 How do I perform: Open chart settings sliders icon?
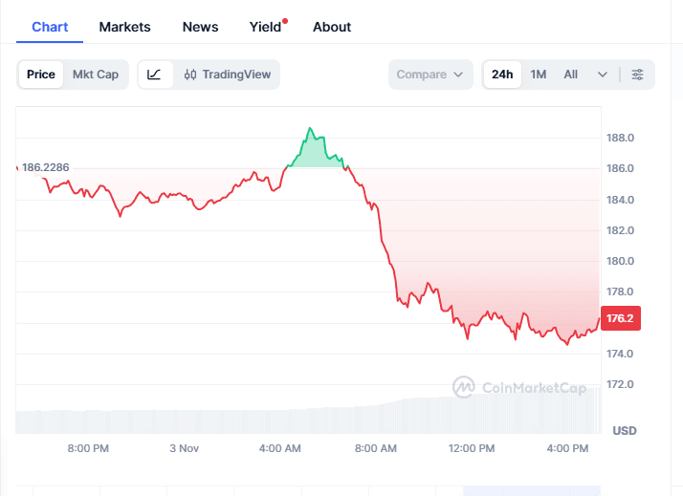coord(638,75)
